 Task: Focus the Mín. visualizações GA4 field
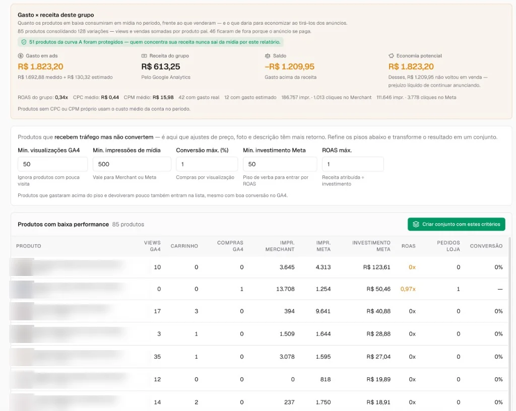52,164
